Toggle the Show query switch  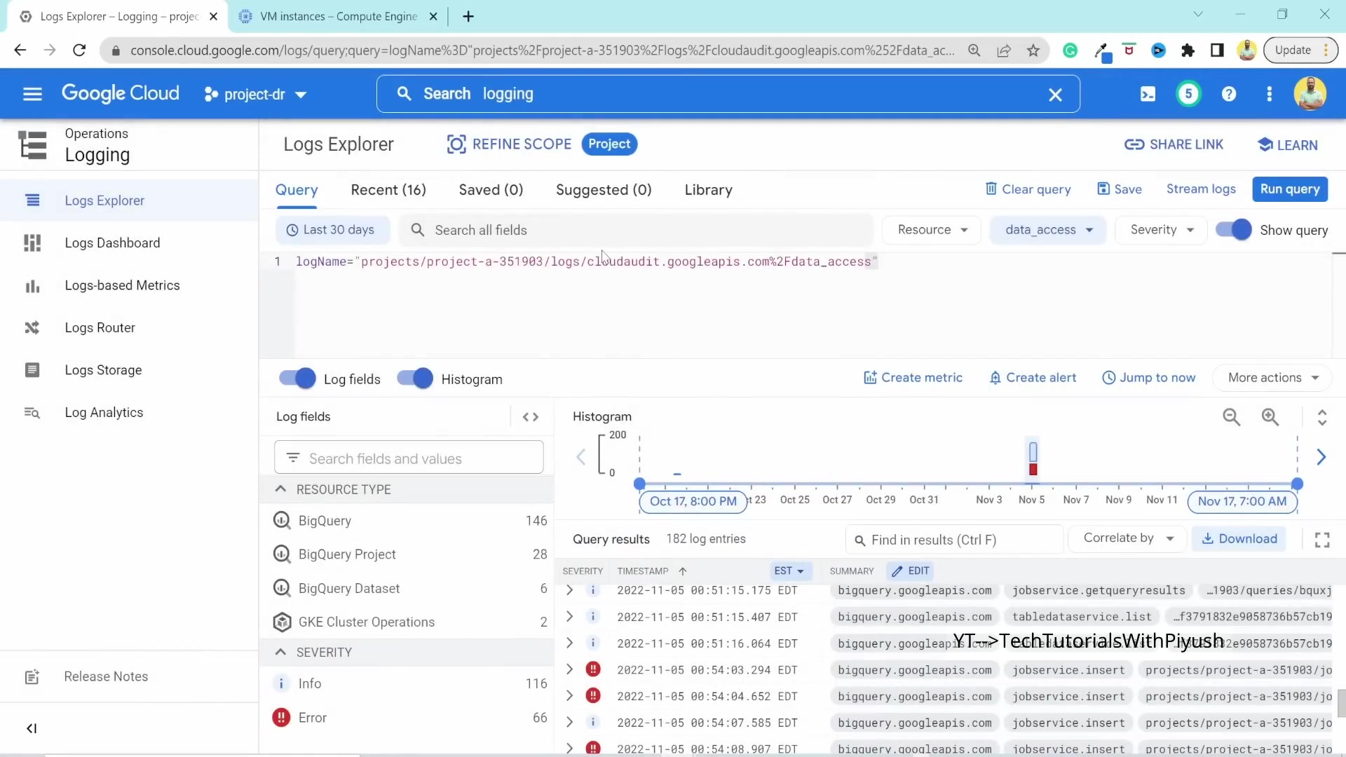click(x=1233, y=230)
